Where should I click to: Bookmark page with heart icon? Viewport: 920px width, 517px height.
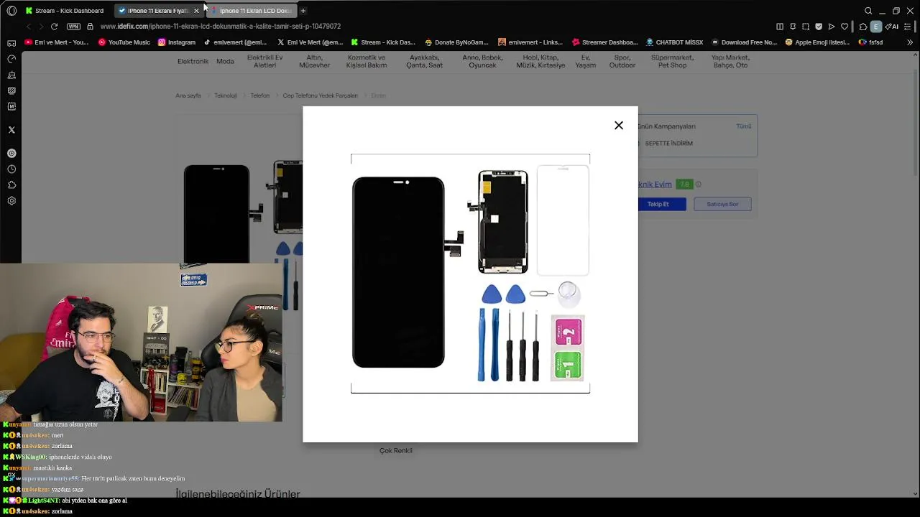[x=845, y=27]
